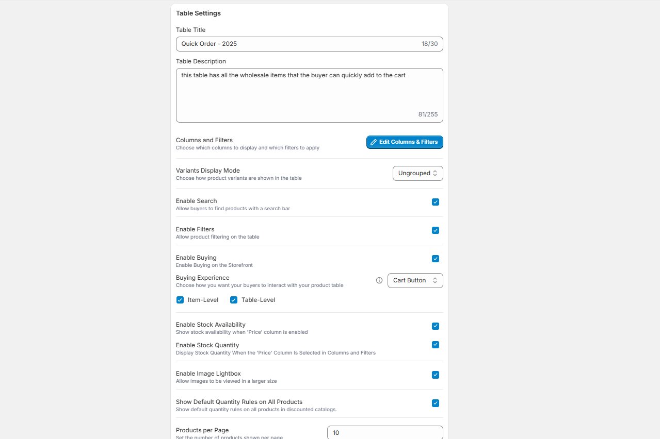660x439 pixels.
Task: Disable the Enable Buying checkbox
Action: click(436, 259)
